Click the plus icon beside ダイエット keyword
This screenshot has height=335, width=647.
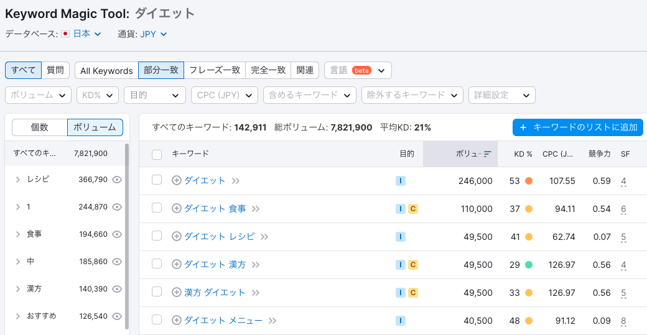pos(177,181)
